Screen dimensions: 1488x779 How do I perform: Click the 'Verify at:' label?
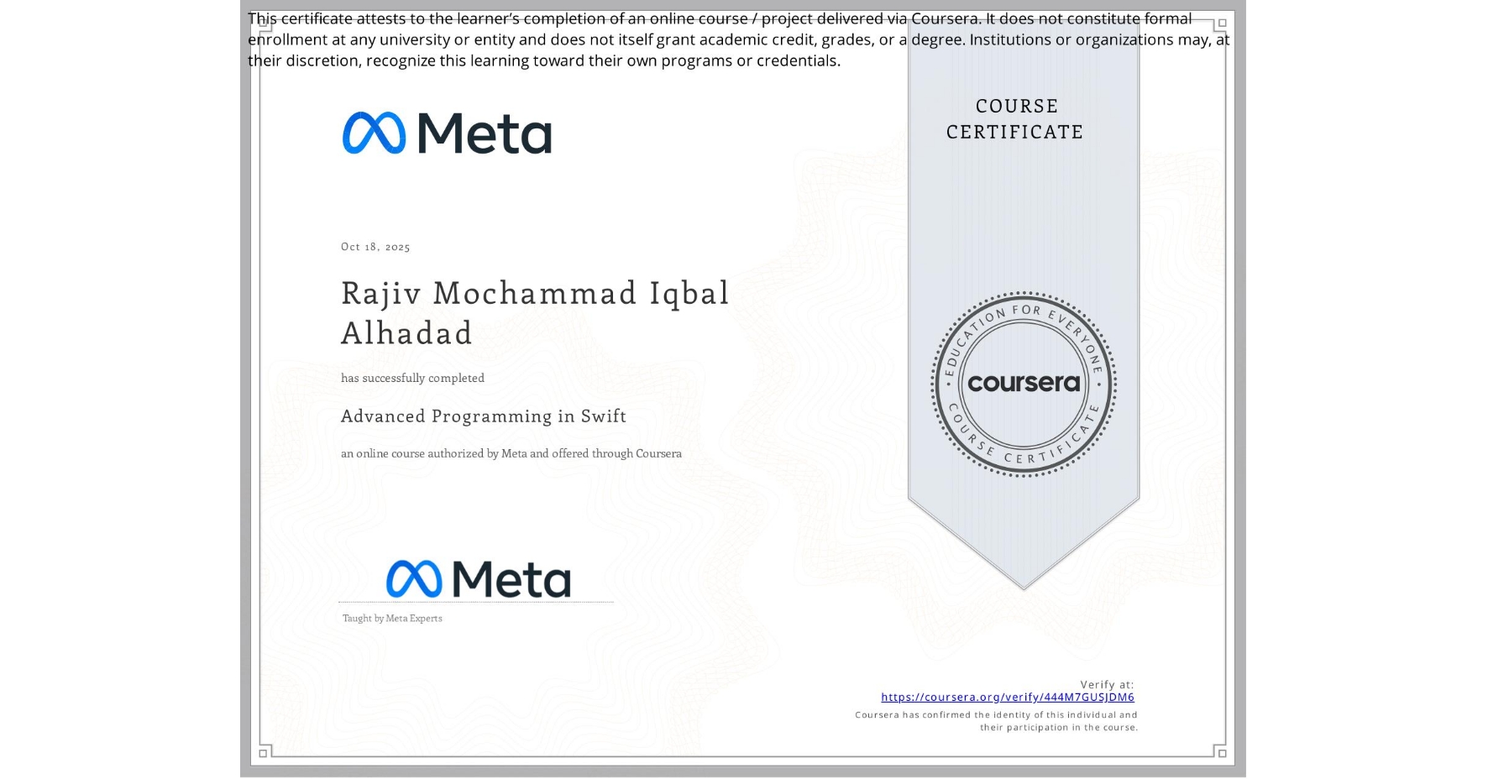tap(1107, 685)
